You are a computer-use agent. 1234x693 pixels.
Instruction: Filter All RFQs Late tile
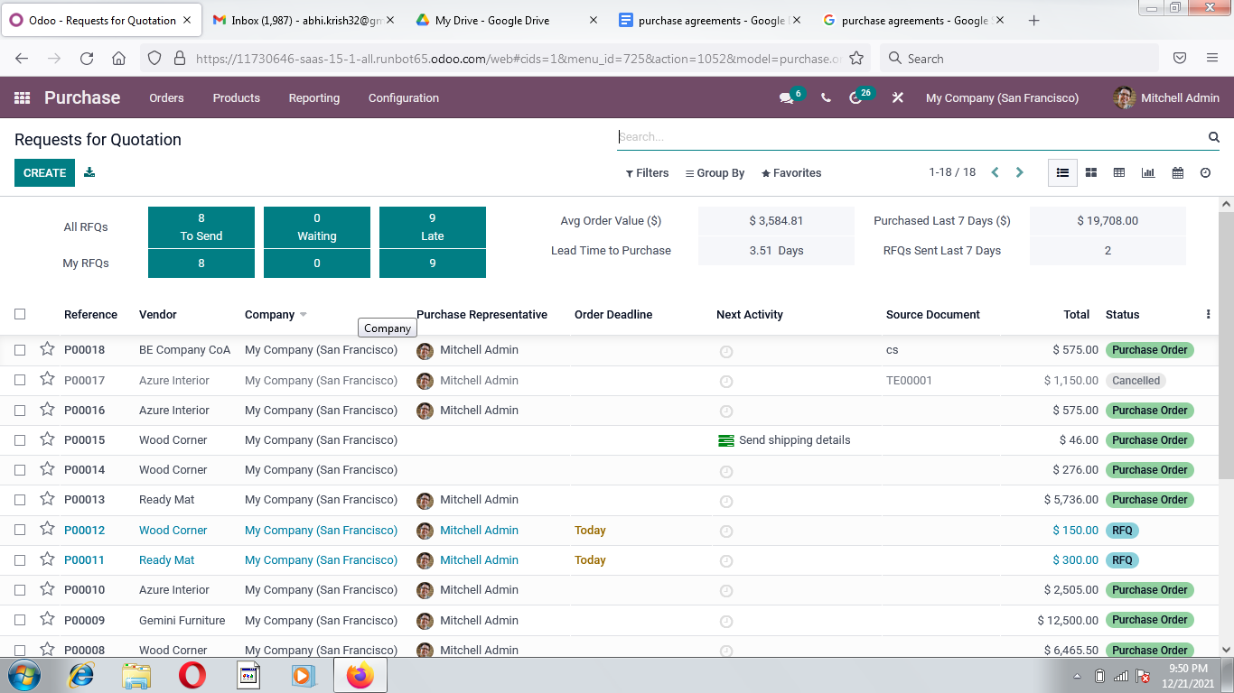pyautogui.click(x=433, y=227)
